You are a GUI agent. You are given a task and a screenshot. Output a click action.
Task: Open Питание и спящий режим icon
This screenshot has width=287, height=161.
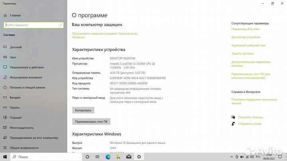[x=5, y=87]
